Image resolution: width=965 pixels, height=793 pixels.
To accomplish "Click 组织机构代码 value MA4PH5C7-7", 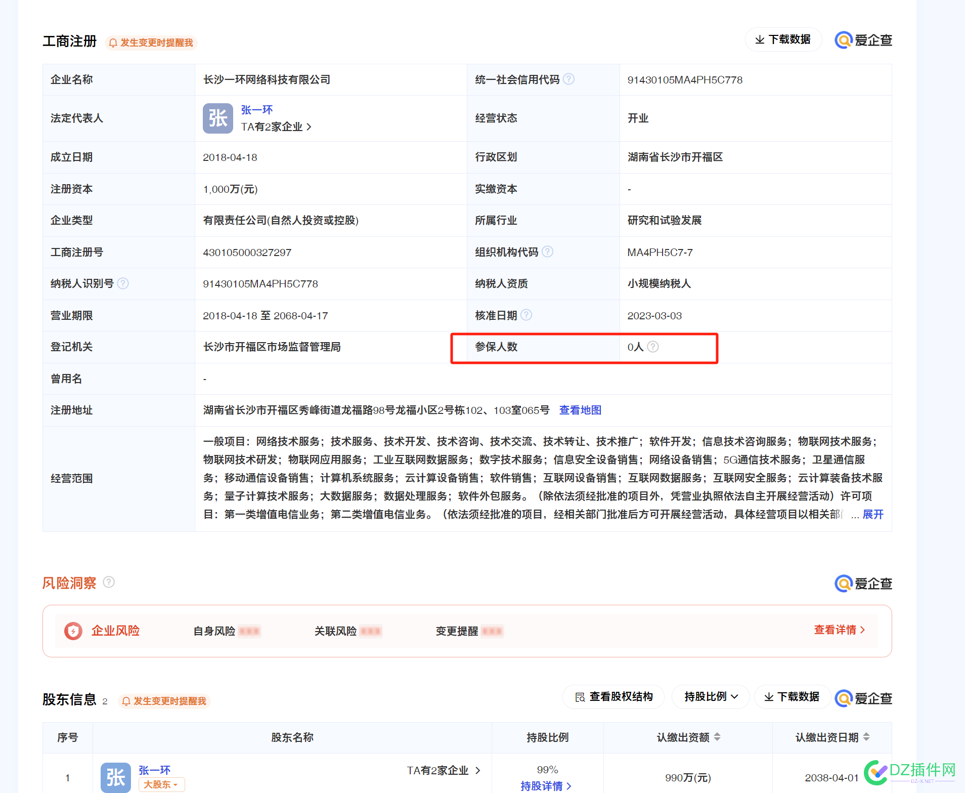I will click(x=660, y=253).
